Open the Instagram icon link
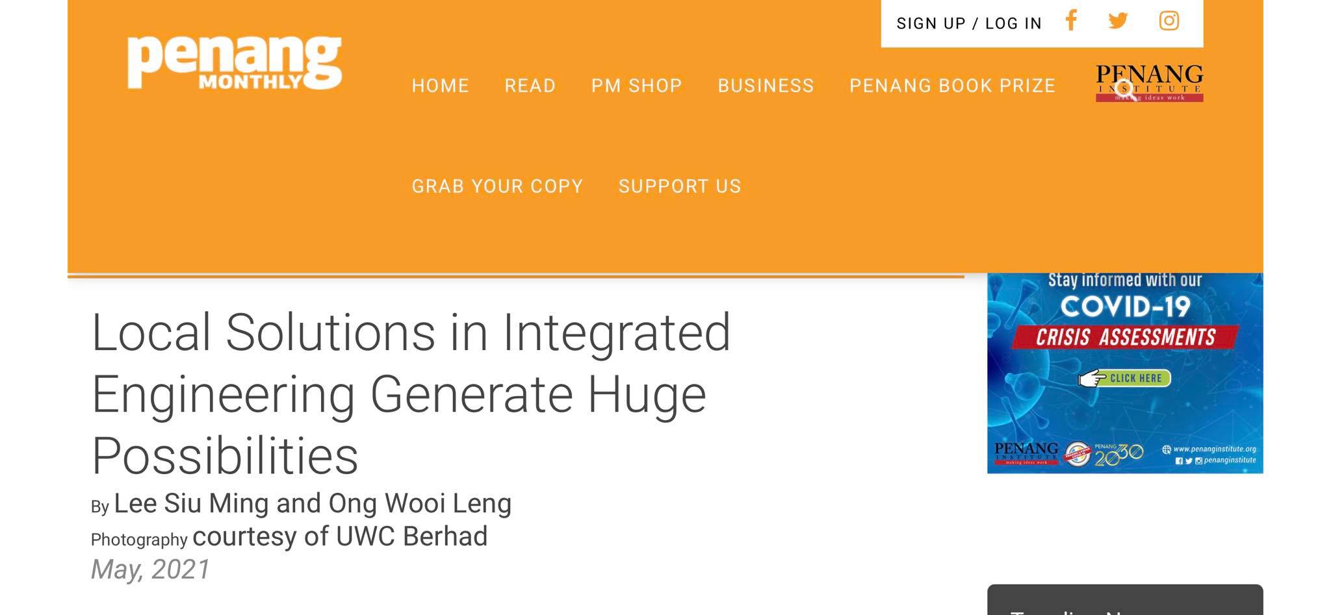This screenshot has height=615, width=1331. [1169, 21]
